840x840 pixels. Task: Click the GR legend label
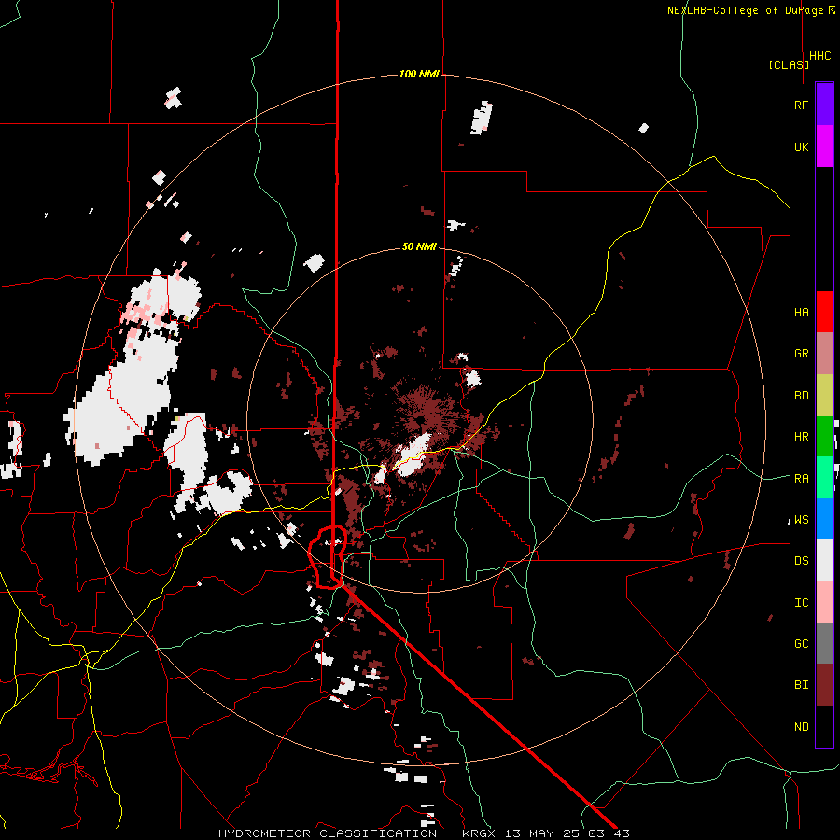(802, 354)
